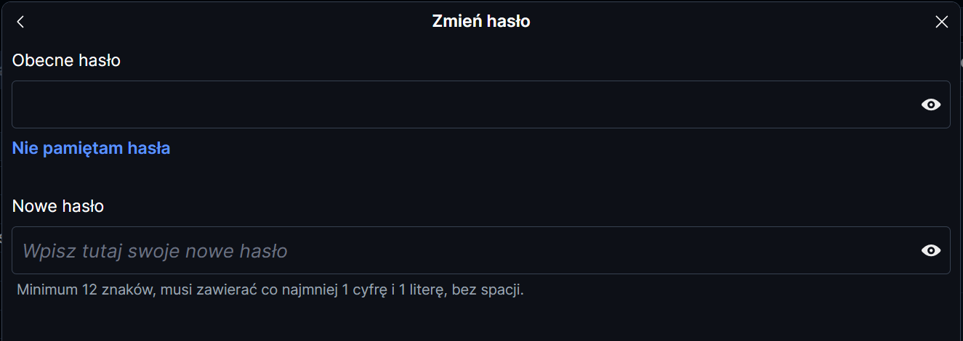
Task: Open the Nie pamiętam hasła link
Action: coord(91,149)
